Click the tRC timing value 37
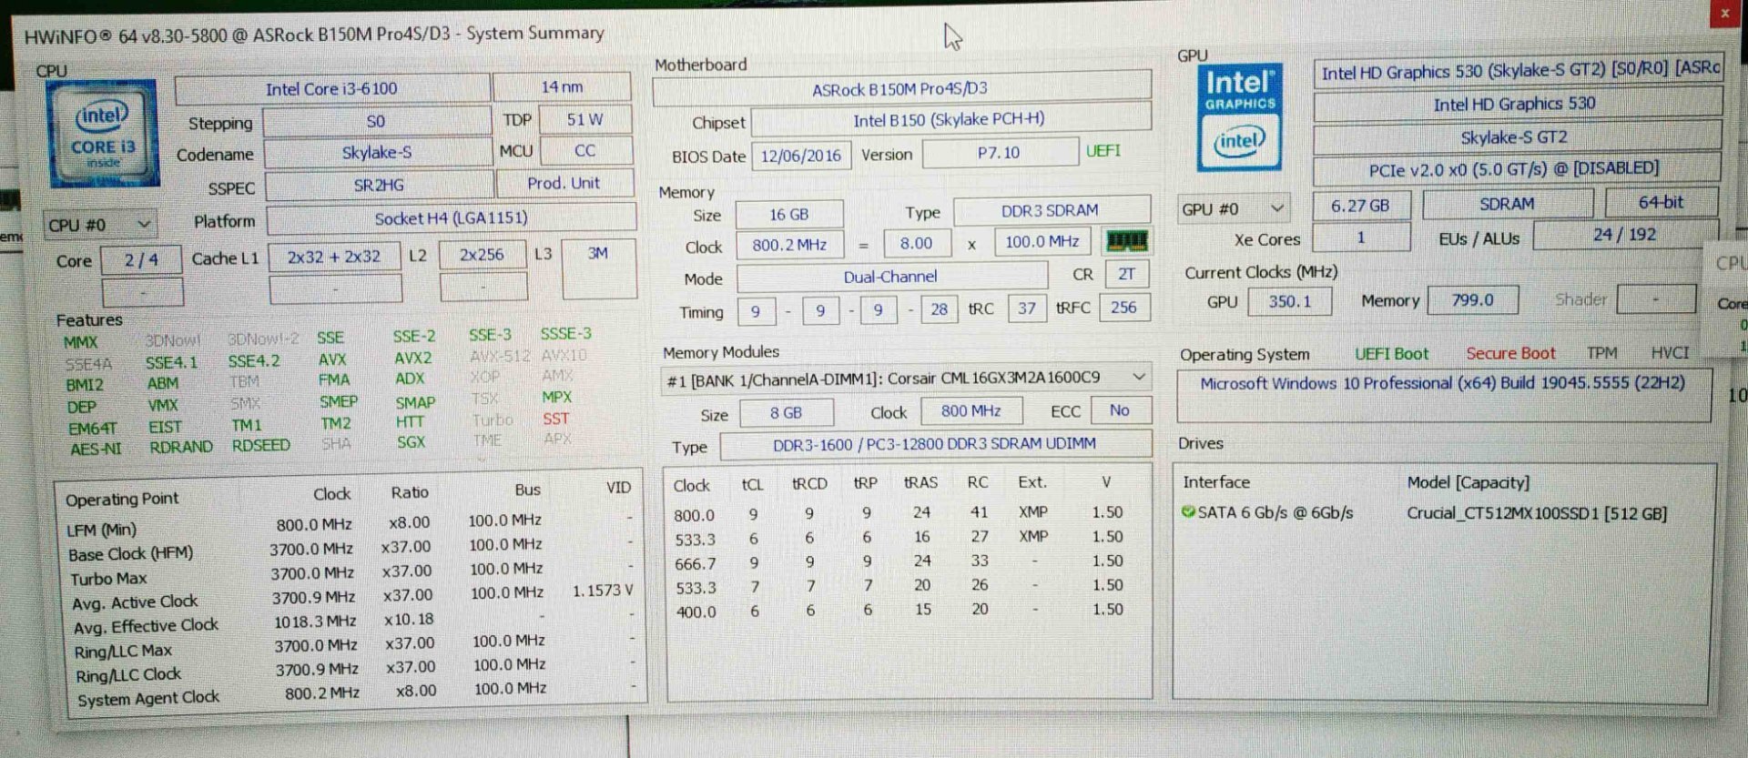Screen dimensions: 1748x758 coord(1027,308)
